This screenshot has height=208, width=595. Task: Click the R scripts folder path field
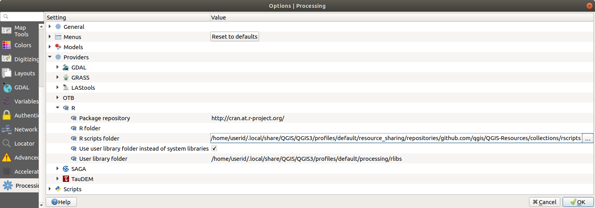[x=396, y=139]
